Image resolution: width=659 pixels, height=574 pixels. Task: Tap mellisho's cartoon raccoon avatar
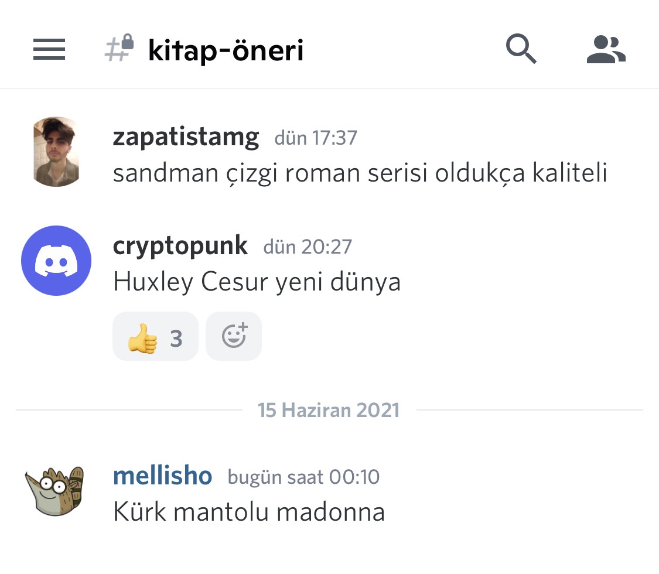coord(54,491)
